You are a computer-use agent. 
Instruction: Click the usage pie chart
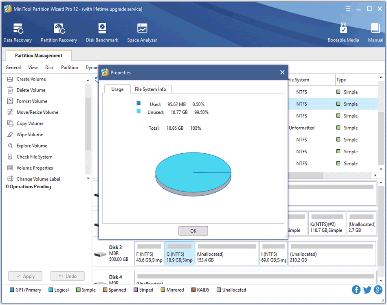pyautogui.click(x=193, y=174)
